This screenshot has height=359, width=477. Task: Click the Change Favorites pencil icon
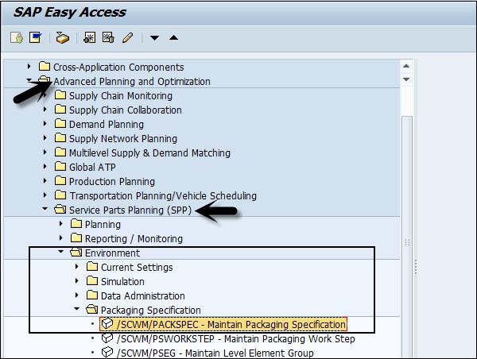click(128, 38)
